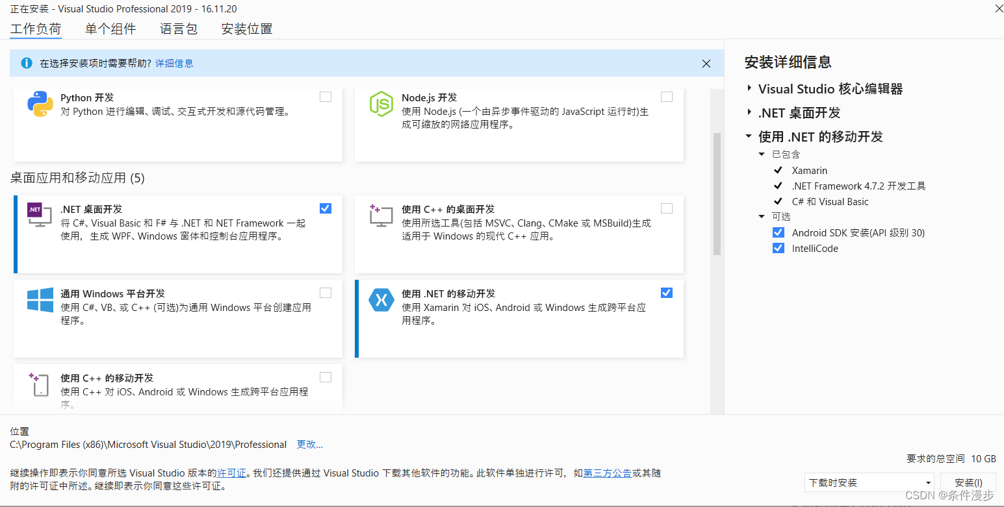Viewport: 1004px width, 507px height.
Task: Uncheck the IntelliCode optional component
Action: click(778, 248)
